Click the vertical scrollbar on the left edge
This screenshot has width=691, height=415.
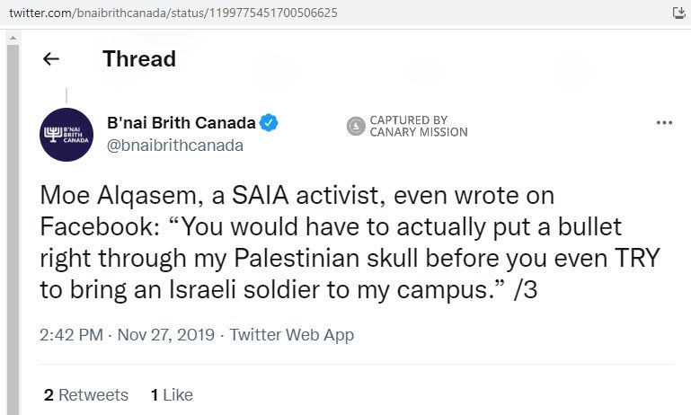12,225
